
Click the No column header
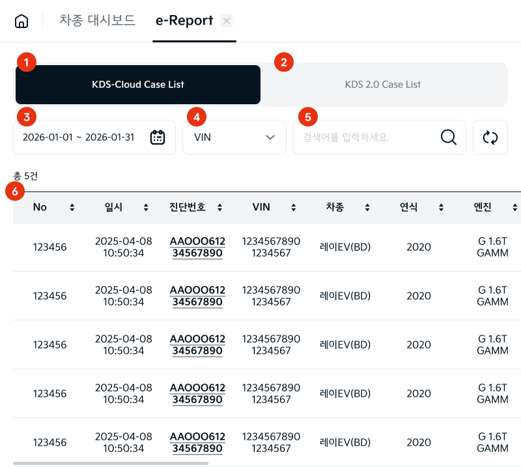pyautogui.click(x=40, y=207)
